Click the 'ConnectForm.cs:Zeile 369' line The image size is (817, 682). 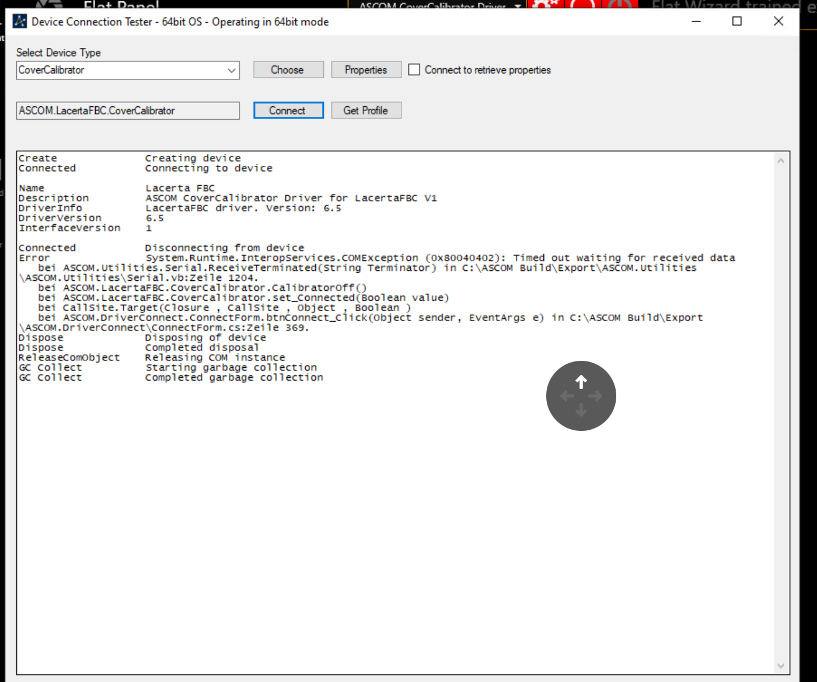pos(163,328)
